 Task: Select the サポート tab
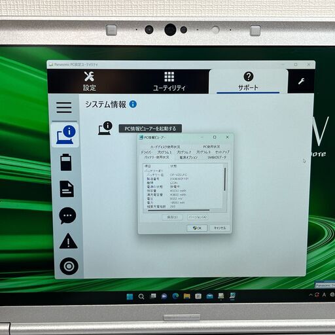(x=248, y=82)
